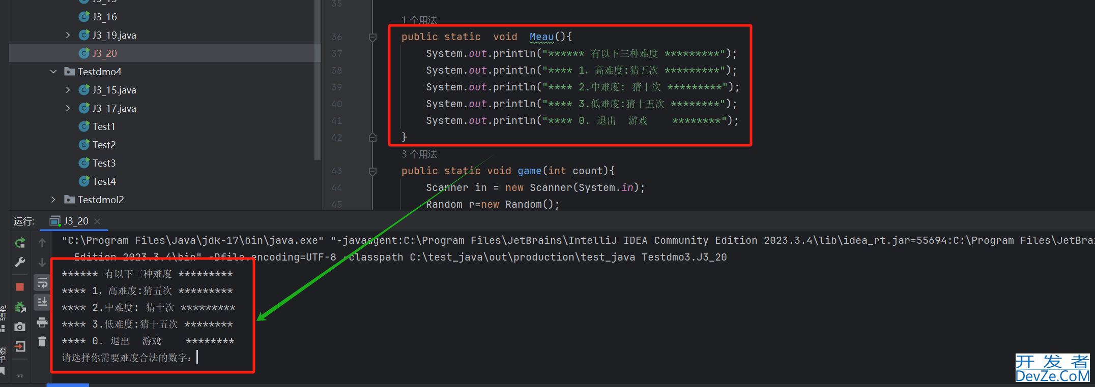
Task: Expand more run toolbar actions chevrons
Action: pyautogui.click(x=20, y=376)
